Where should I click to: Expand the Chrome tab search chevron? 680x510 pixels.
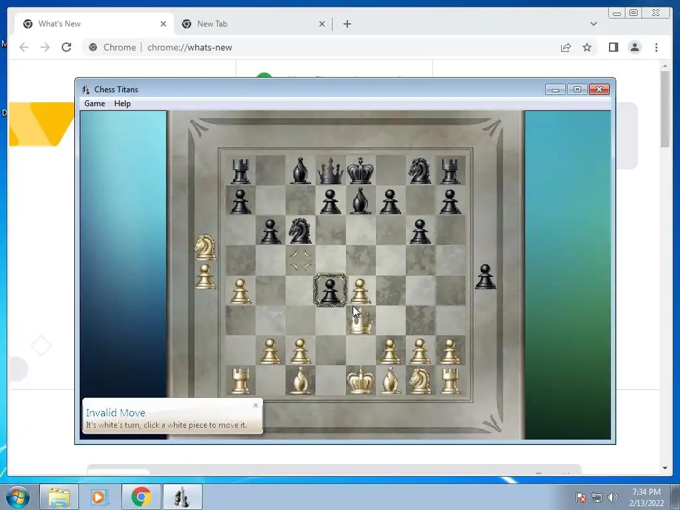pyautogui.click(x=593, y=24)
